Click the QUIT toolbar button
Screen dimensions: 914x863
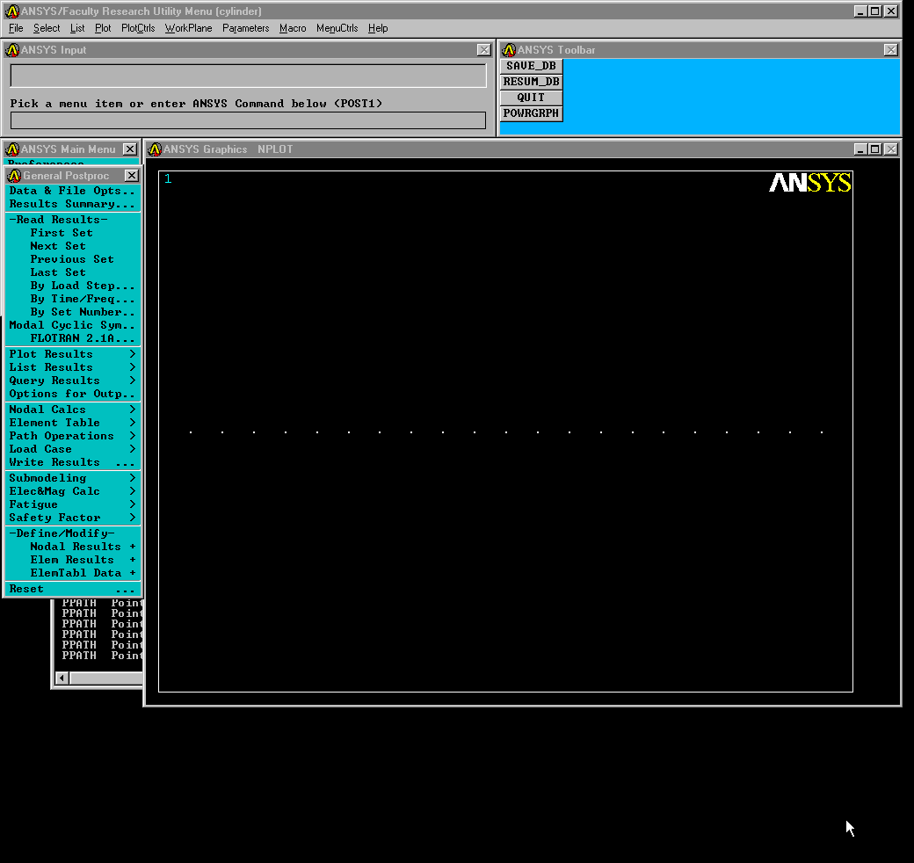click(x=531, y=98)
